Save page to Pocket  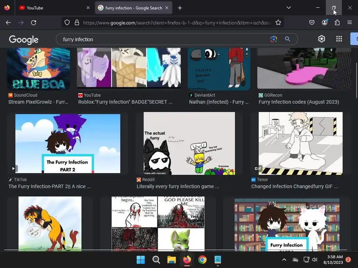click(312, 23)
